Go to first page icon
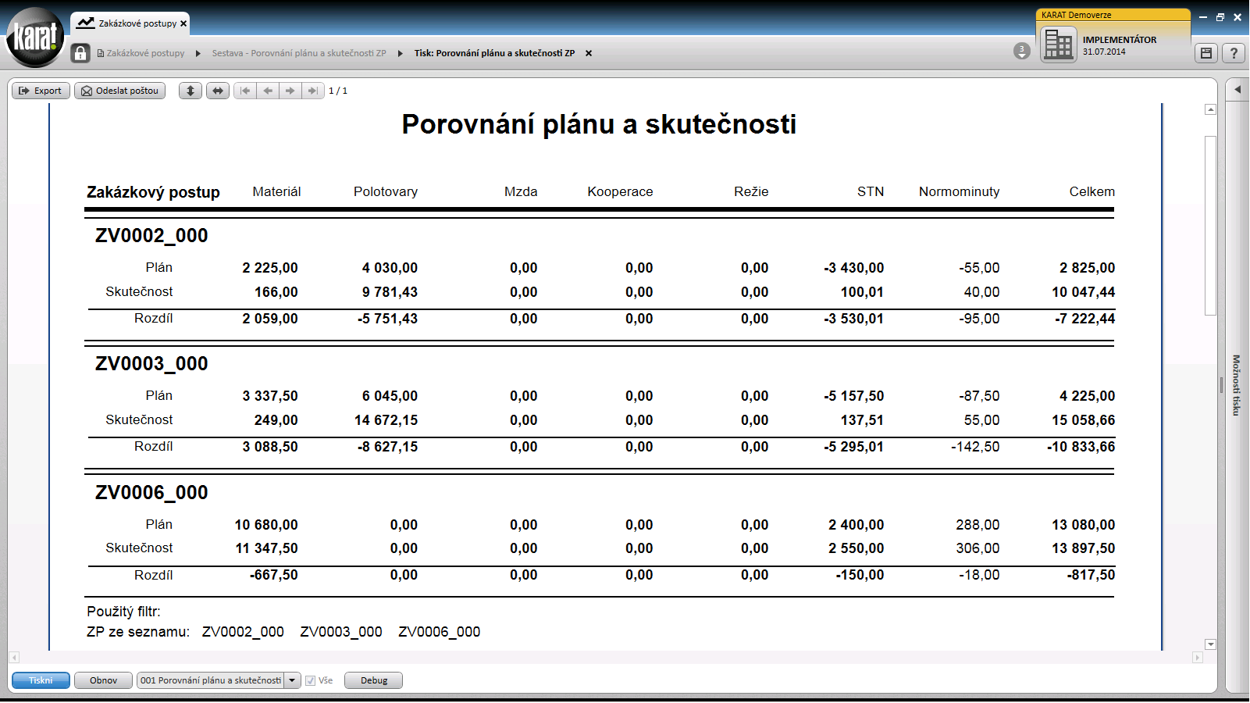Screen dimensions: 1250x703 [x=245, y=91]
